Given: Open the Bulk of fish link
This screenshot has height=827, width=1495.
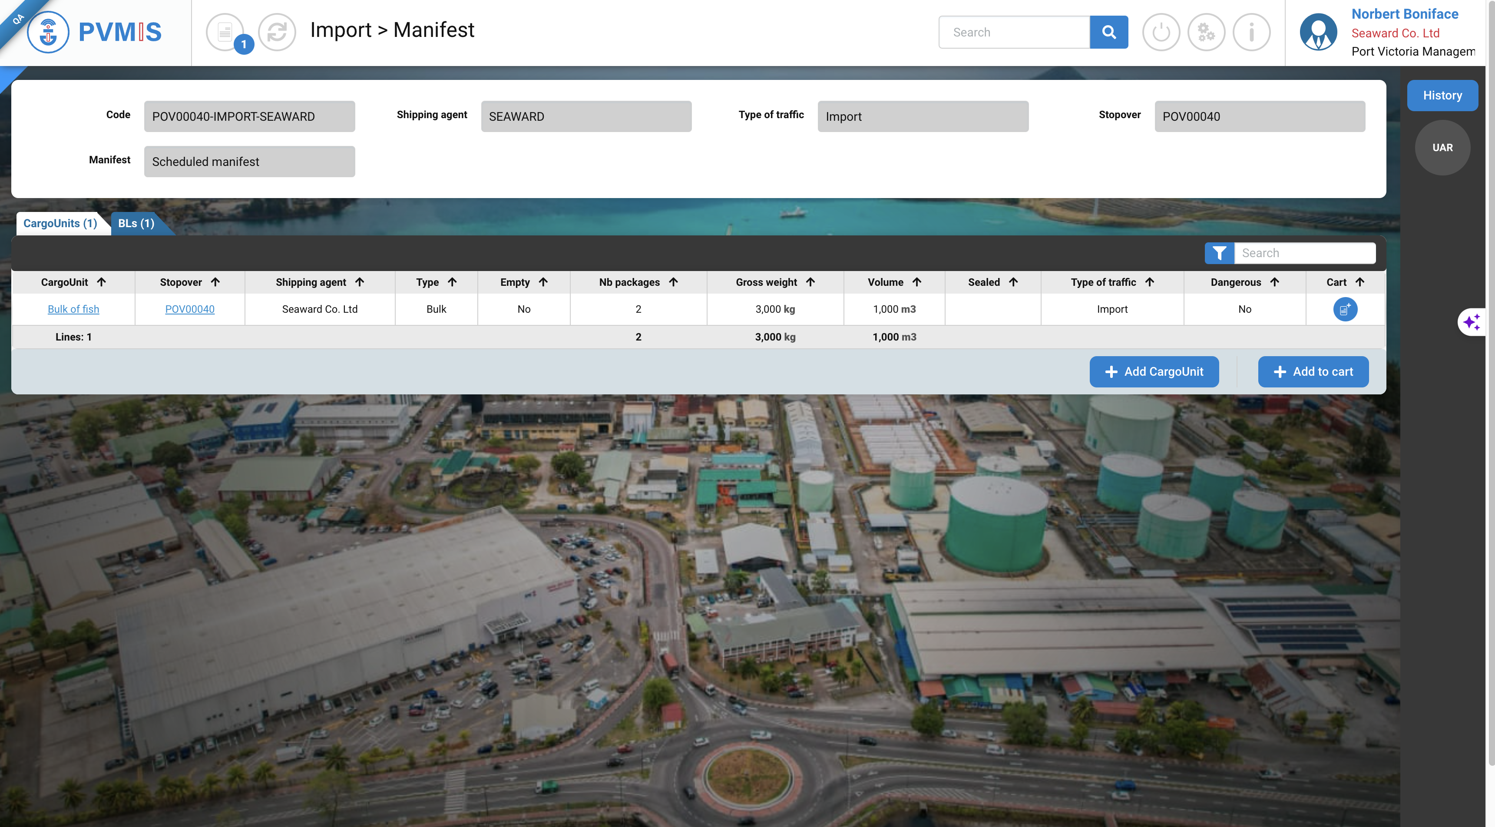Looking at the screenshot, I should [73, 309].
